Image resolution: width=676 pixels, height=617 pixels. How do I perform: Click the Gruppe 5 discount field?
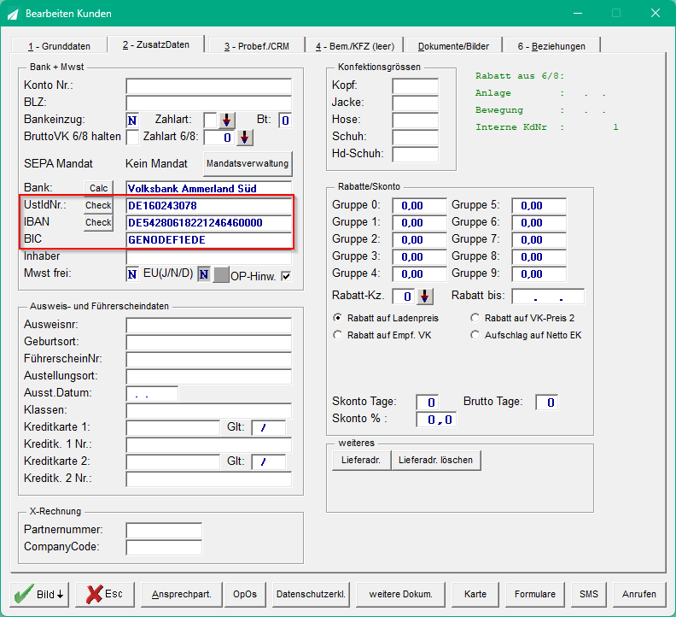(x=539, y=205)
